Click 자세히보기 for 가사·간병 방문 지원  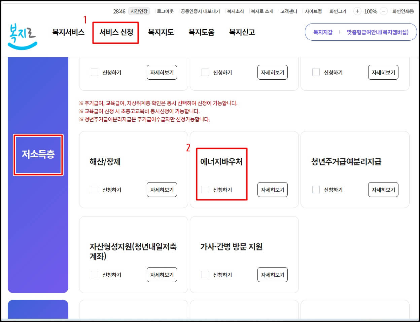(273, 275)
